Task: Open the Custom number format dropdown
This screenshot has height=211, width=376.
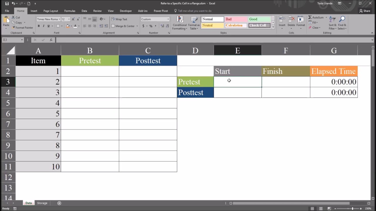Action: click(168, 19)
